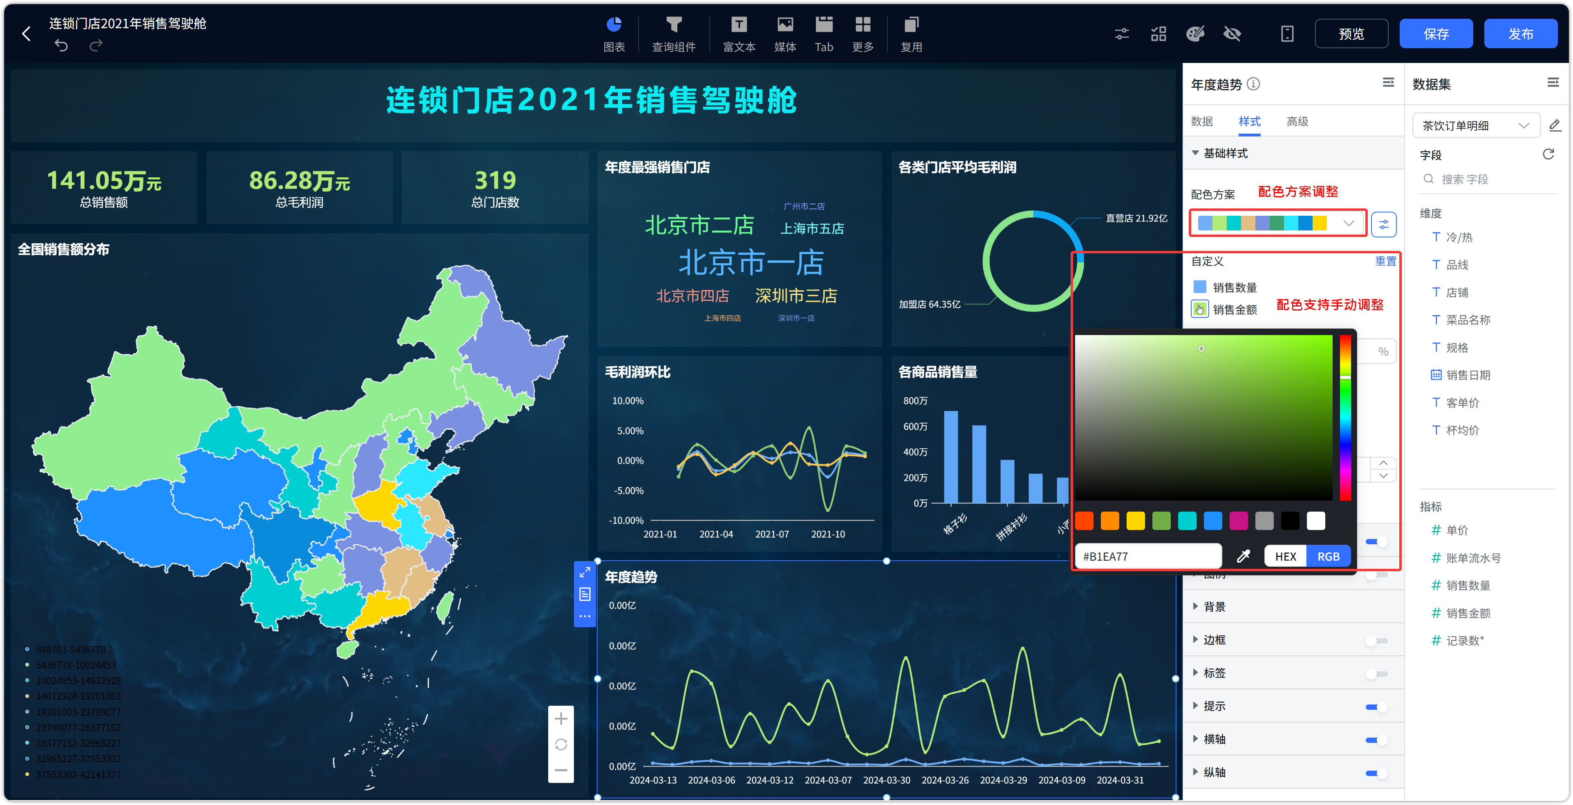The image size is (1573, 805).
Task: Switch to the 样式 tab
Action: [1249, 121]
